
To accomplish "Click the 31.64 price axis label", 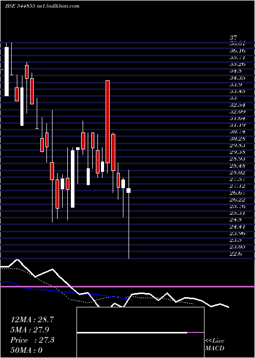I will (x=237, y=118).
